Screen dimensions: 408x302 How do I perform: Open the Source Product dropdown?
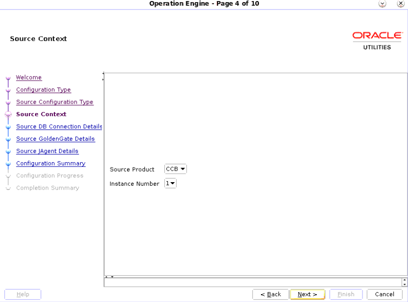coord(175,169)
